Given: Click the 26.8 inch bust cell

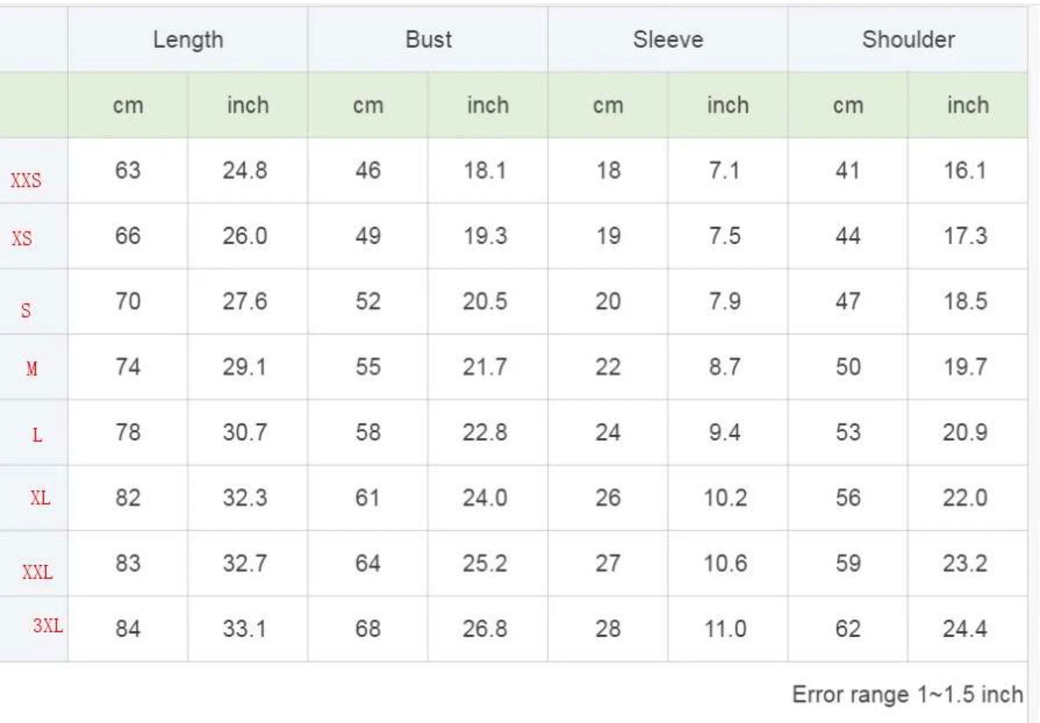Looking at the screenshot, I should (488, 629).
